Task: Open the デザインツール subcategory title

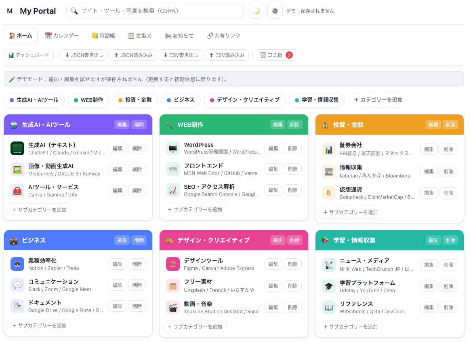Action: coord(203,261)
